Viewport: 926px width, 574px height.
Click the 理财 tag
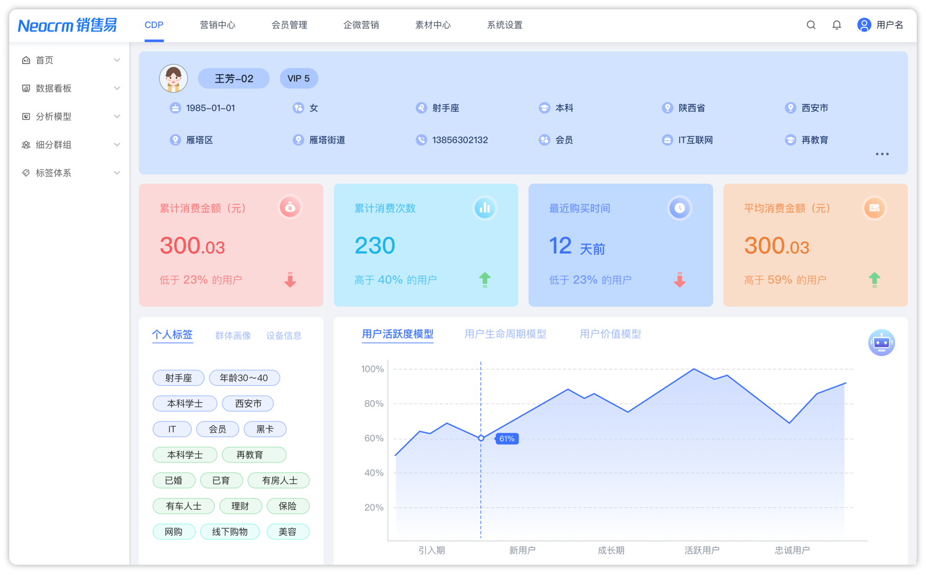coord(240,506)
